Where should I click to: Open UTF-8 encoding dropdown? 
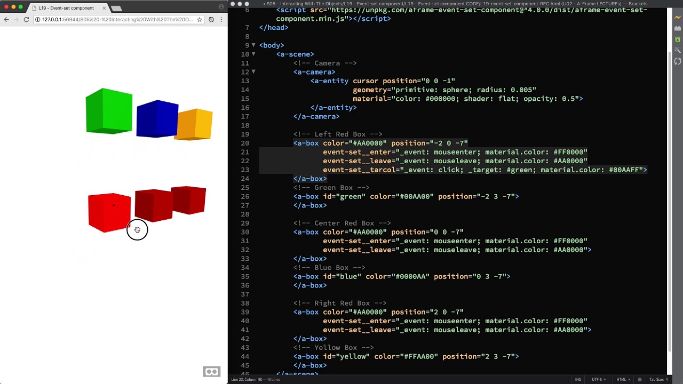point(599,379)
